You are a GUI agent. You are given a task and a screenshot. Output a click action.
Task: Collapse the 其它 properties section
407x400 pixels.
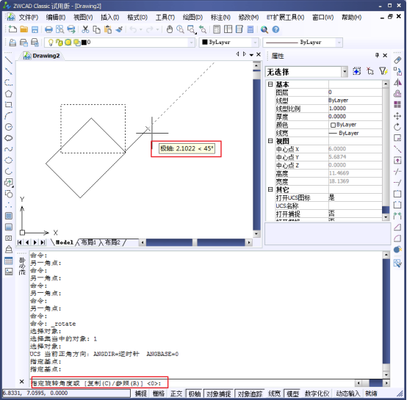click(x=270, y=189)
